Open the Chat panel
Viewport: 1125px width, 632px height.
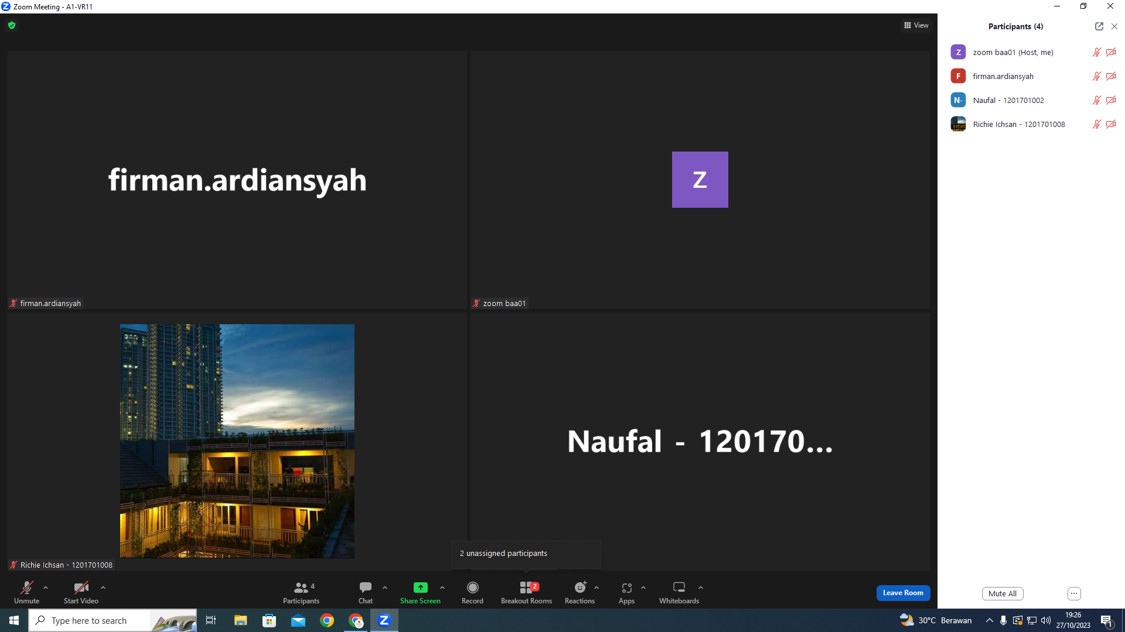point(366,592)
